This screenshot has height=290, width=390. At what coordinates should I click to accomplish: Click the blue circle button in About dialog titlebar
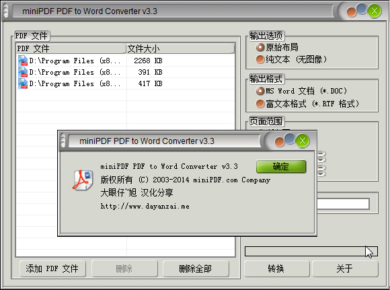click(290, 139)
